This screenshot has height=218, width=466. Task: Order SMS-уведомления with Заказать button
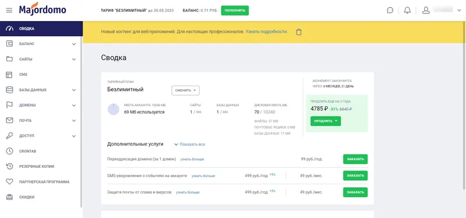[x=355, y=175]
